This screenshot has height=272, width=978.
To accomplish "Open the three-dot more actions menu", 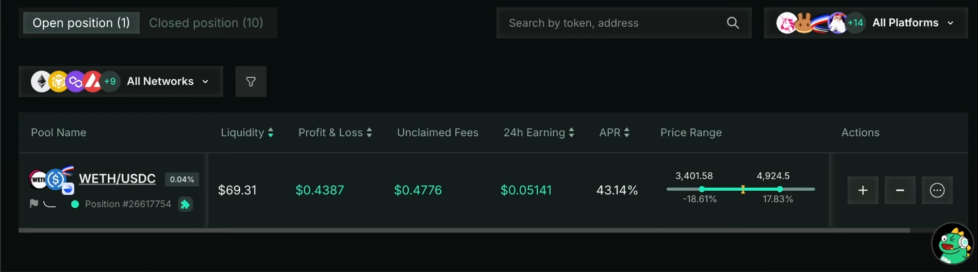I will tap(937, 190).
